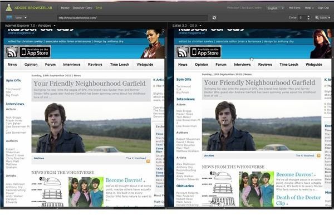Open the Browser Sets menu
Screen dimensions: 334x215
82,8
